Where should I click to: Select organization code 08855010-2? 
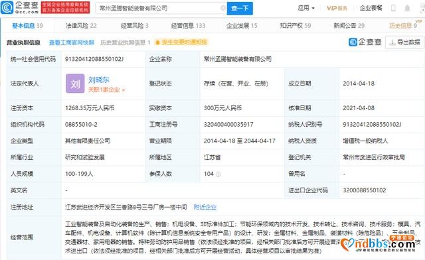tap(81, 125)
